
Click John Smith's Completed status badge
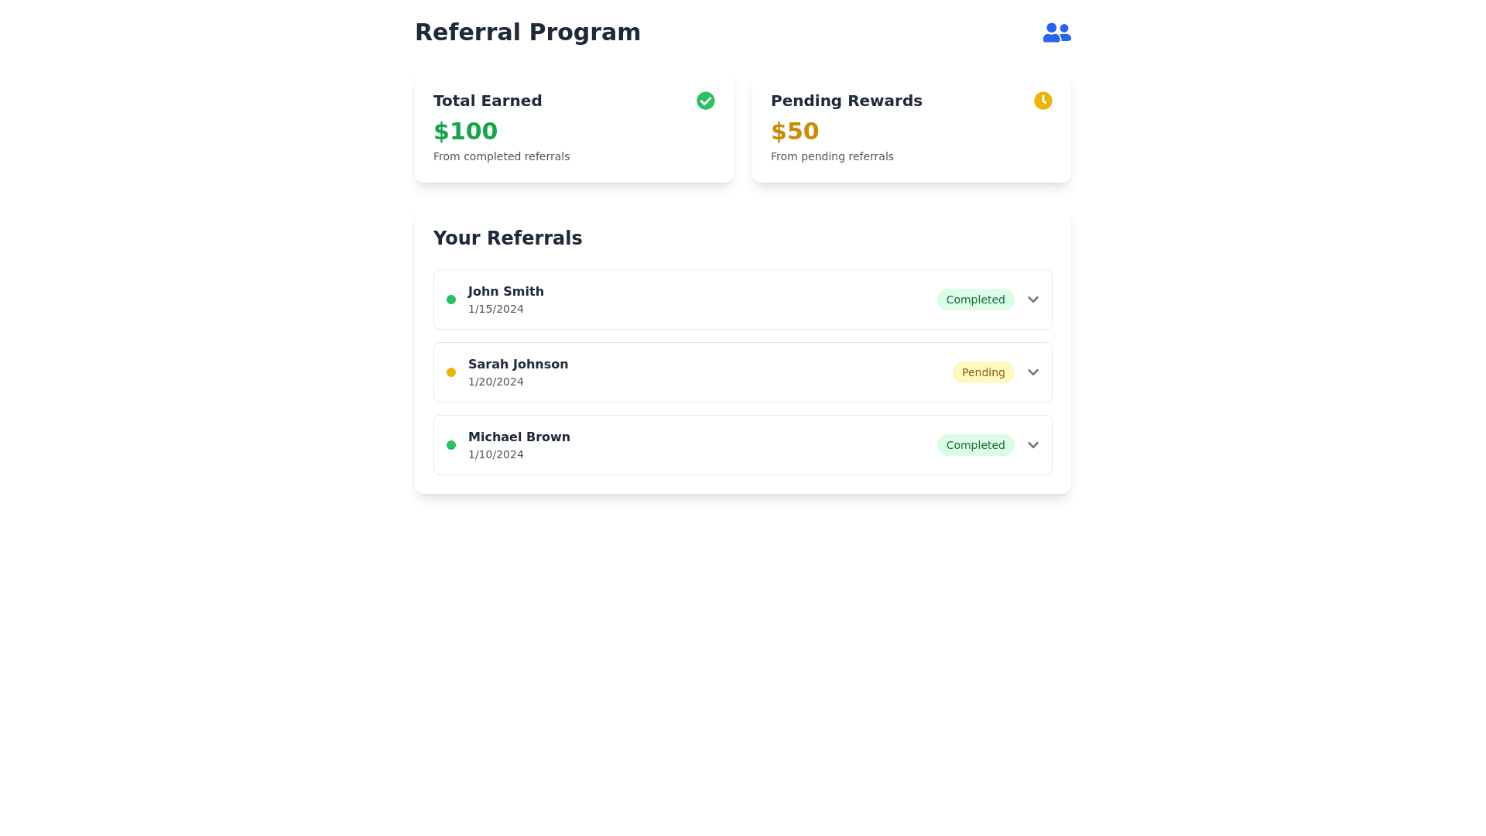975,300
